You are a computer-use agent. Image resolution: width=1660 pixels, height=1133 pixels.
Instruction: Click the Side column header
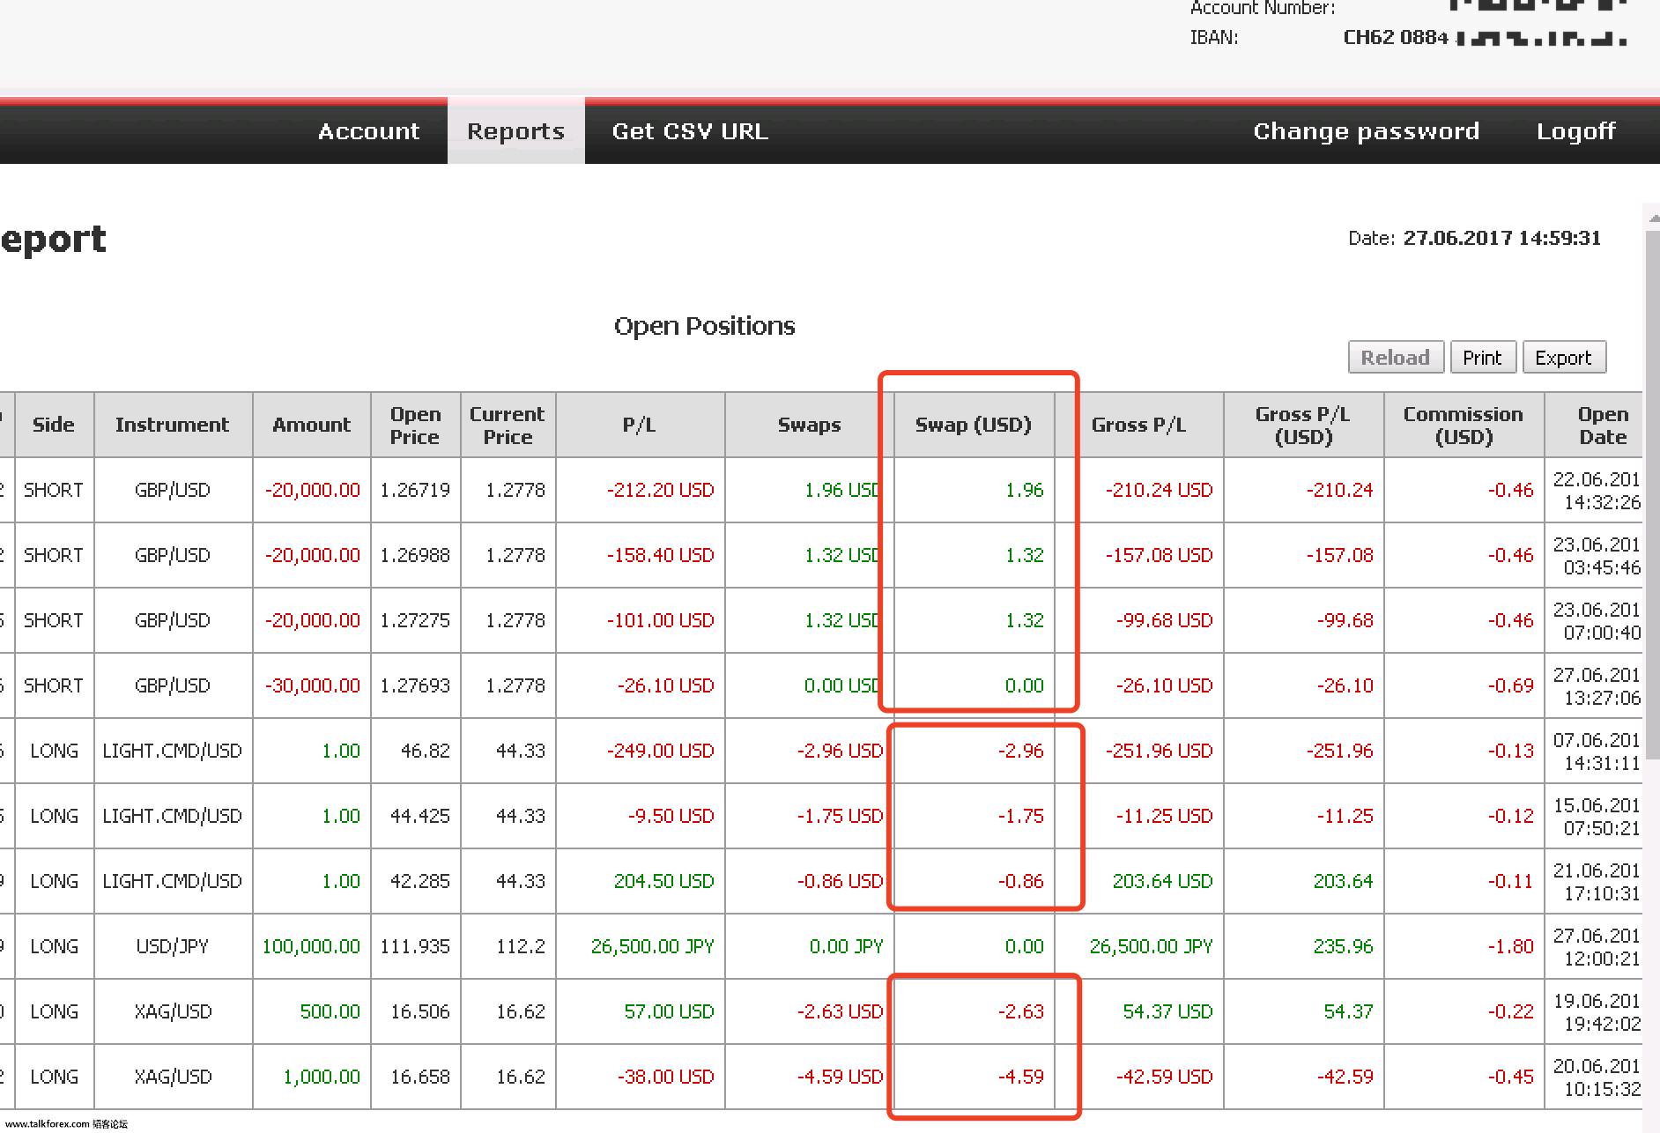pyautogui.click(x=54, y=425)
